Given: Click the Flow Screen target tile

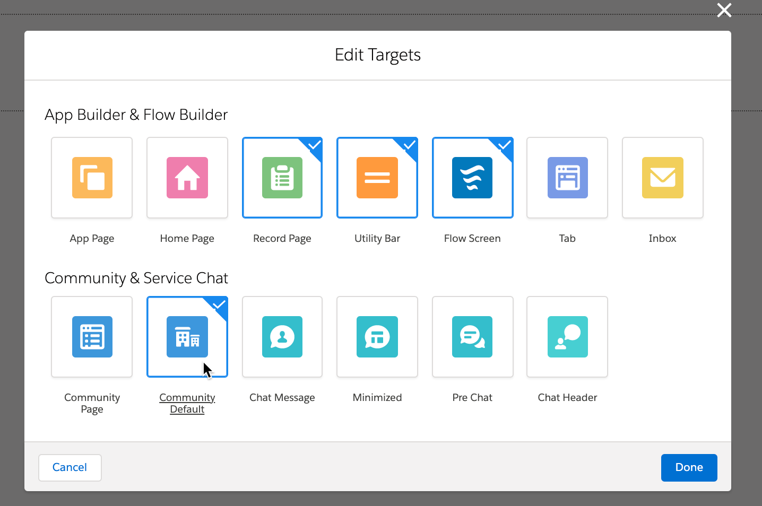Looking at the screenshot, I should (472, 178).
